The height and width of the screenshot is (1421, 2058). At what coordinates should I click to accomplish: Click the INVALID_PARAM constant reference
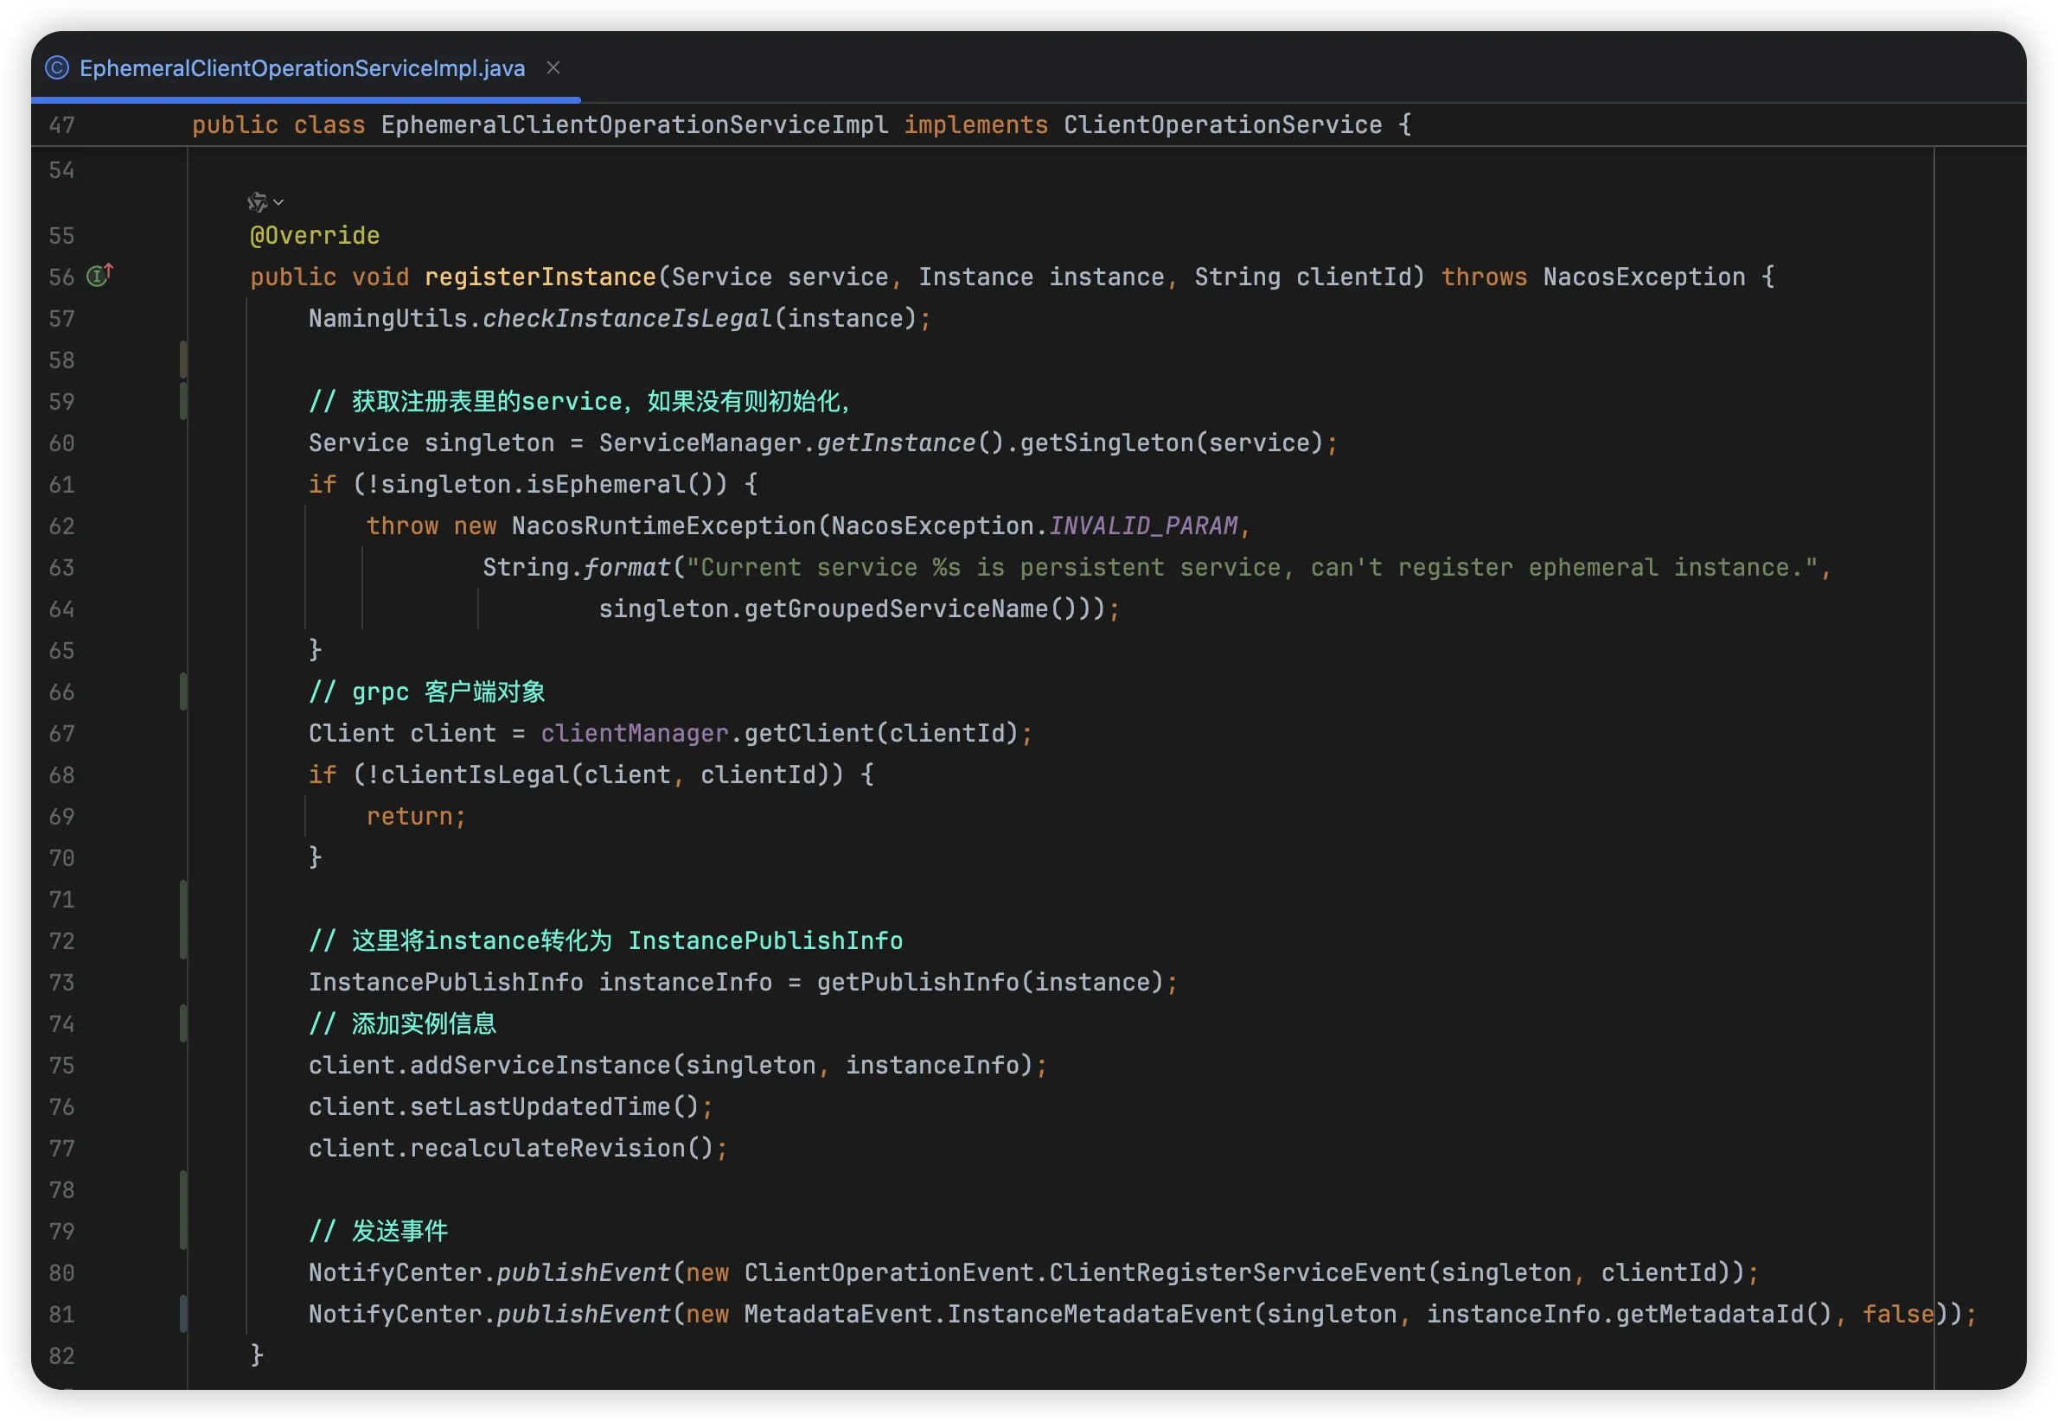click(x=1142, y=526)
